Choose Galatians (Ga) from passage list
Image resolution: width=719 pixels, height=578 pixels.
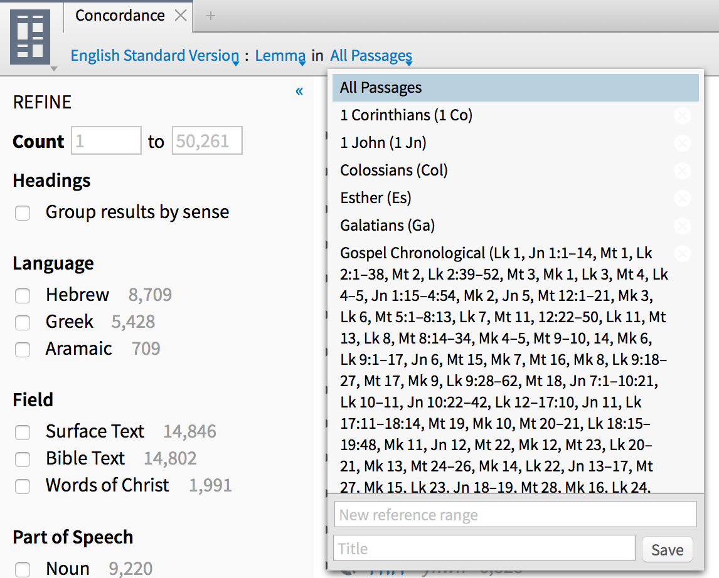pos(388,225)
